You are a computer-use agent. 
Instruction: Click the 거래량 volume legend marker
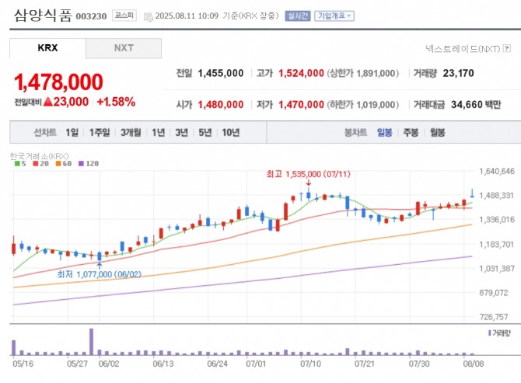489,333
